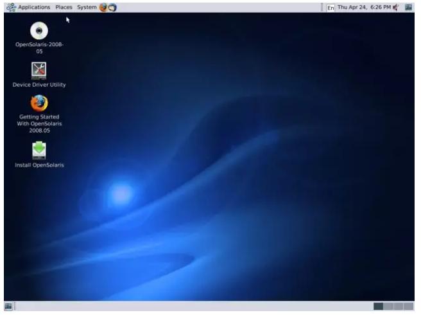Viewport: 421px width, 315px height.
Task: Click the panel icon right of the speaker
Action: pyautogui.click(x=408, y=7)
